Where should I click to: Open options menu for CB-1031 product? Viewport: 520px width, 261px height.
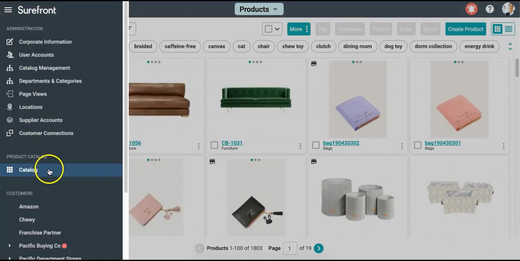(x=300, y=146)
